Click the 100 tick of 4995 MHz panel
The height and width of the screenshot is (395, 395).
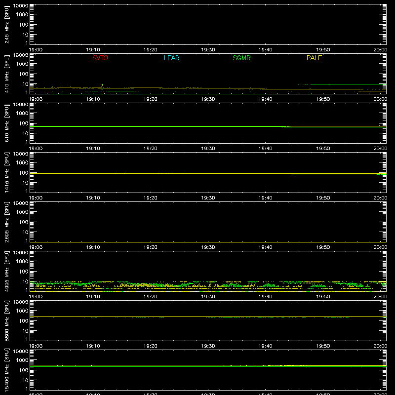point(24,272)
